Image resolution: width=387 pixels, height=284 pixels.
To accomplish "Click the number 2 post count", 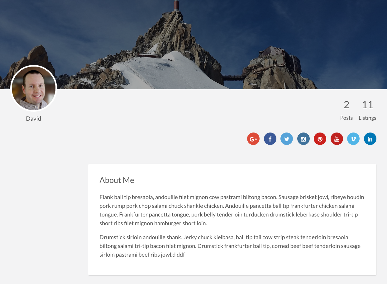I will (x=346, y=105).
